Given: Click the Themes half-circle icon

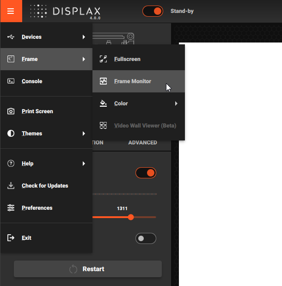Looking at the screenshot, I should pyautogui.click(x=11, y=134).
